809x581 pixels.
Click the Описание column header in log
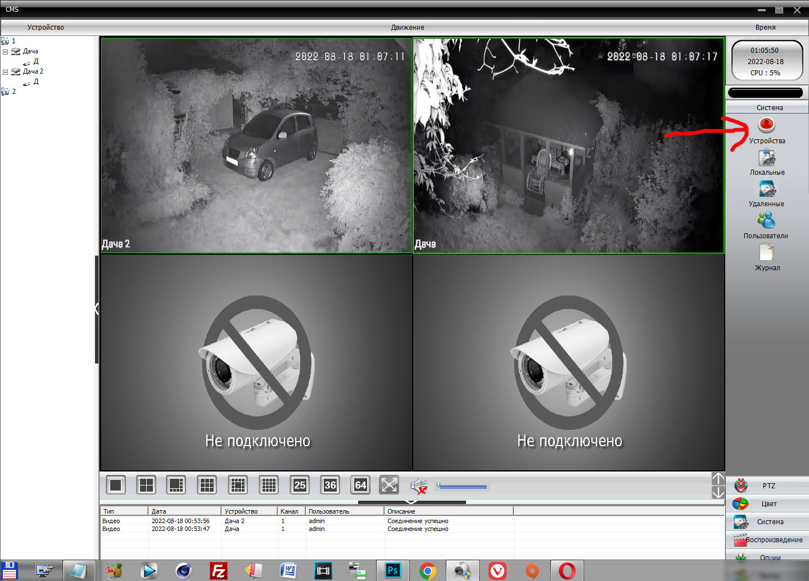click(448, 511)
